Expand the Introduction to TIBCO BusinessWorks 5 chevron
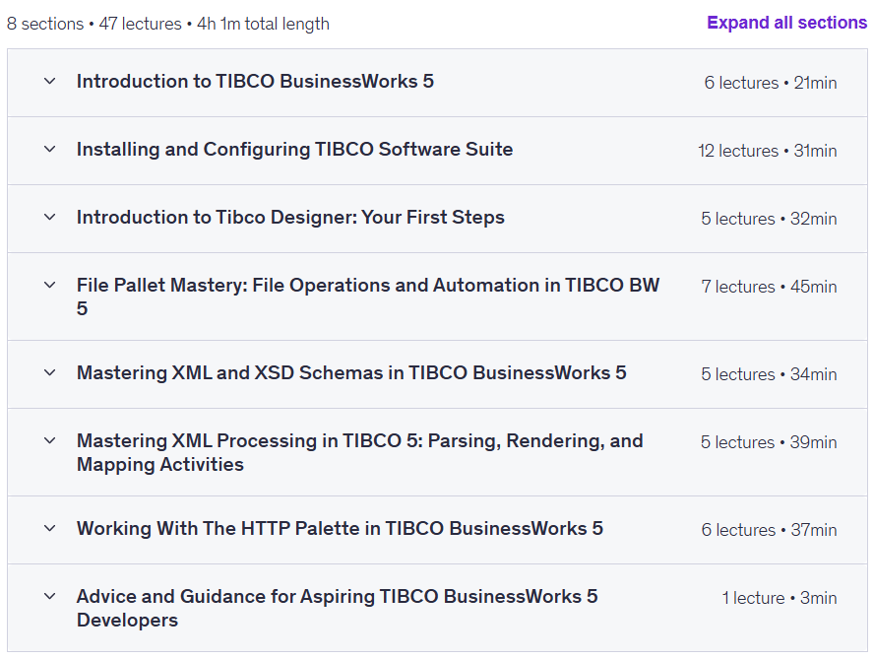The height and width of the screenshot is (659, 874). (x=49, y=82)
